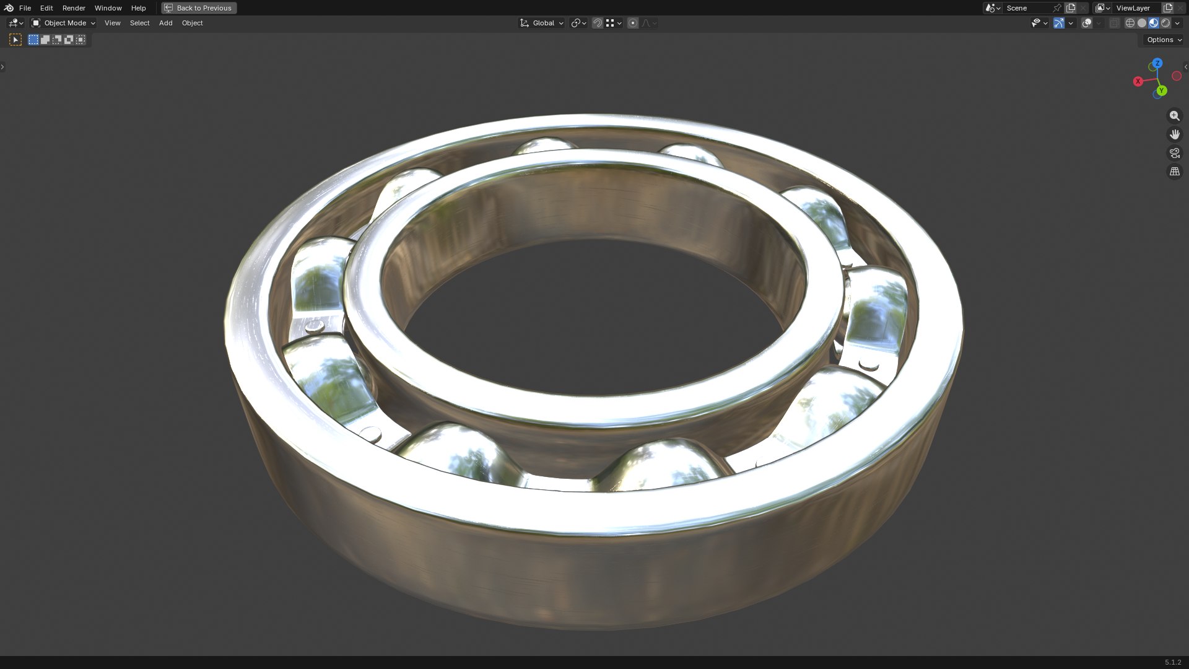Open the Global transform orientation dropdown
The image size is (1189, 669).
click(542, 23)
